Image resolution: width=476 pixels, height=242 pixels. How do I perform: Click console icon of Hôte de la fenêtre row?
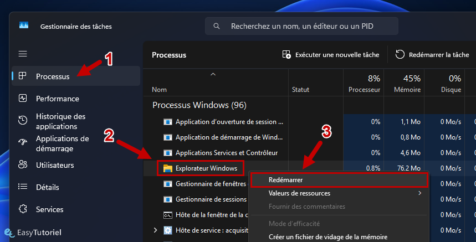168,215
